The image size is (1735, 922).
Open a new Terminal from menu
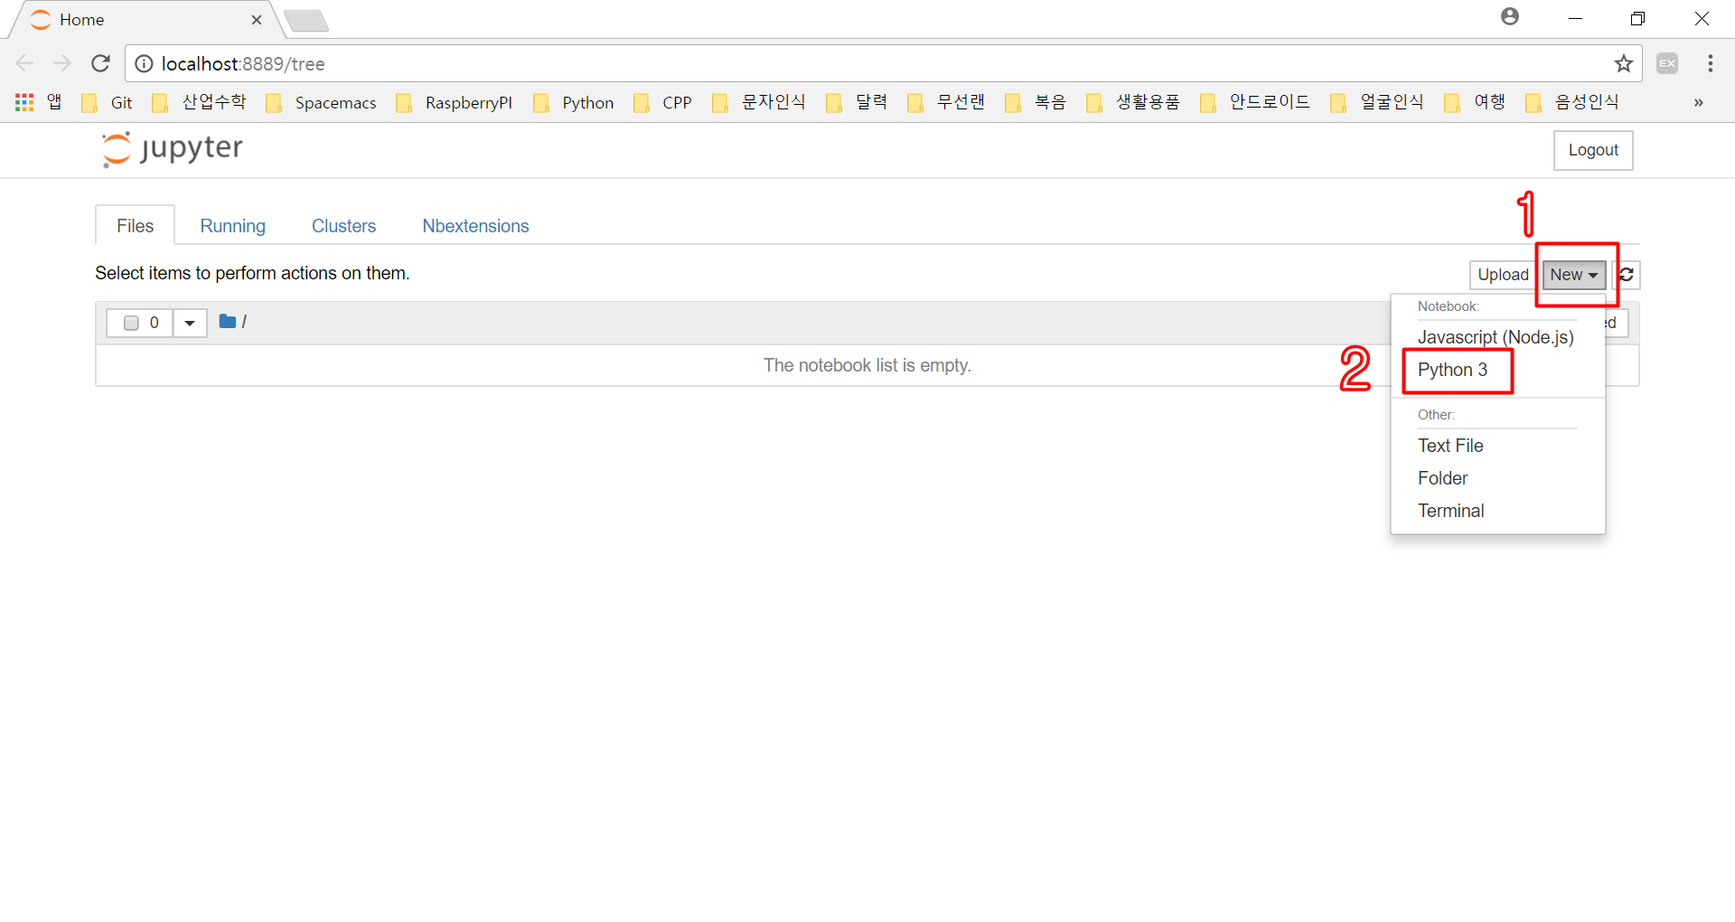pyautogui.click(x=1450, y=511)
